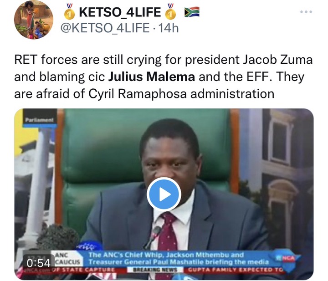Click the KETSO_4LIFE display name
The width and height of the screenshot is (328, 281).
pyautogui.click(x=120, y=12)
